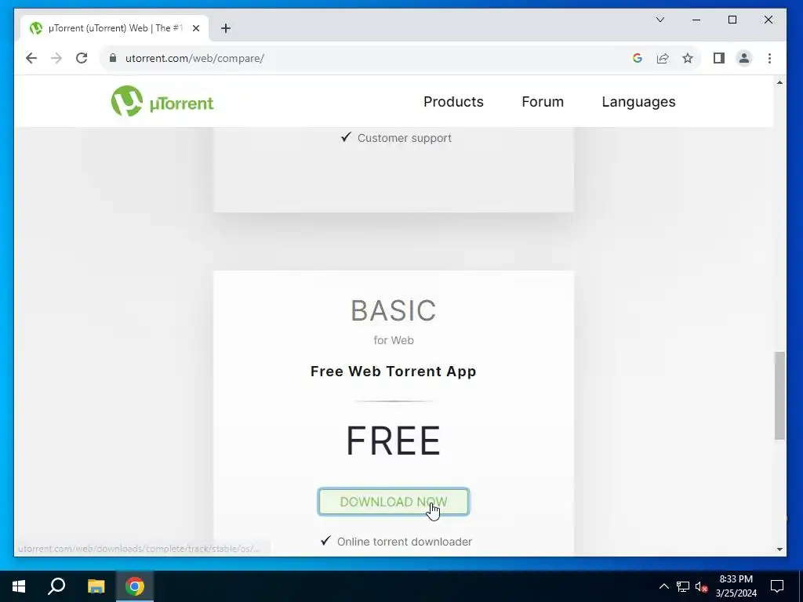Open Windows taskbar search

pos(56,586)
